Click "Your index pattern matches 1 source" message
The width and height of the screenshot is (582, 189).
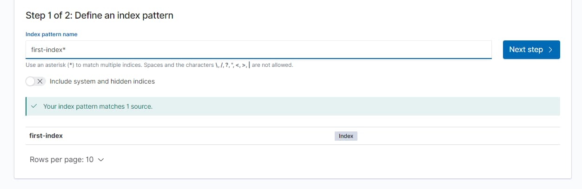98,106
